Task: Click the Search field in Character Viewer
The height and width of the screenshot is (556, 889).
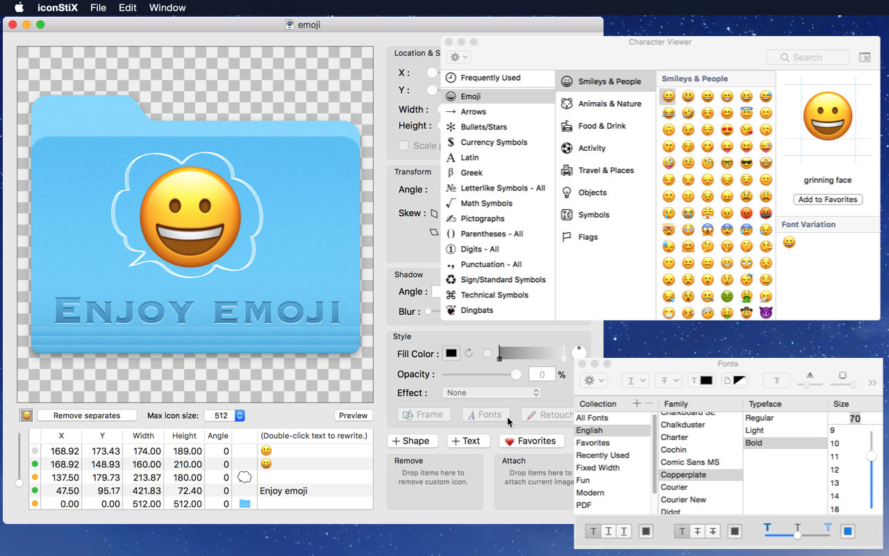Action: 808,58
